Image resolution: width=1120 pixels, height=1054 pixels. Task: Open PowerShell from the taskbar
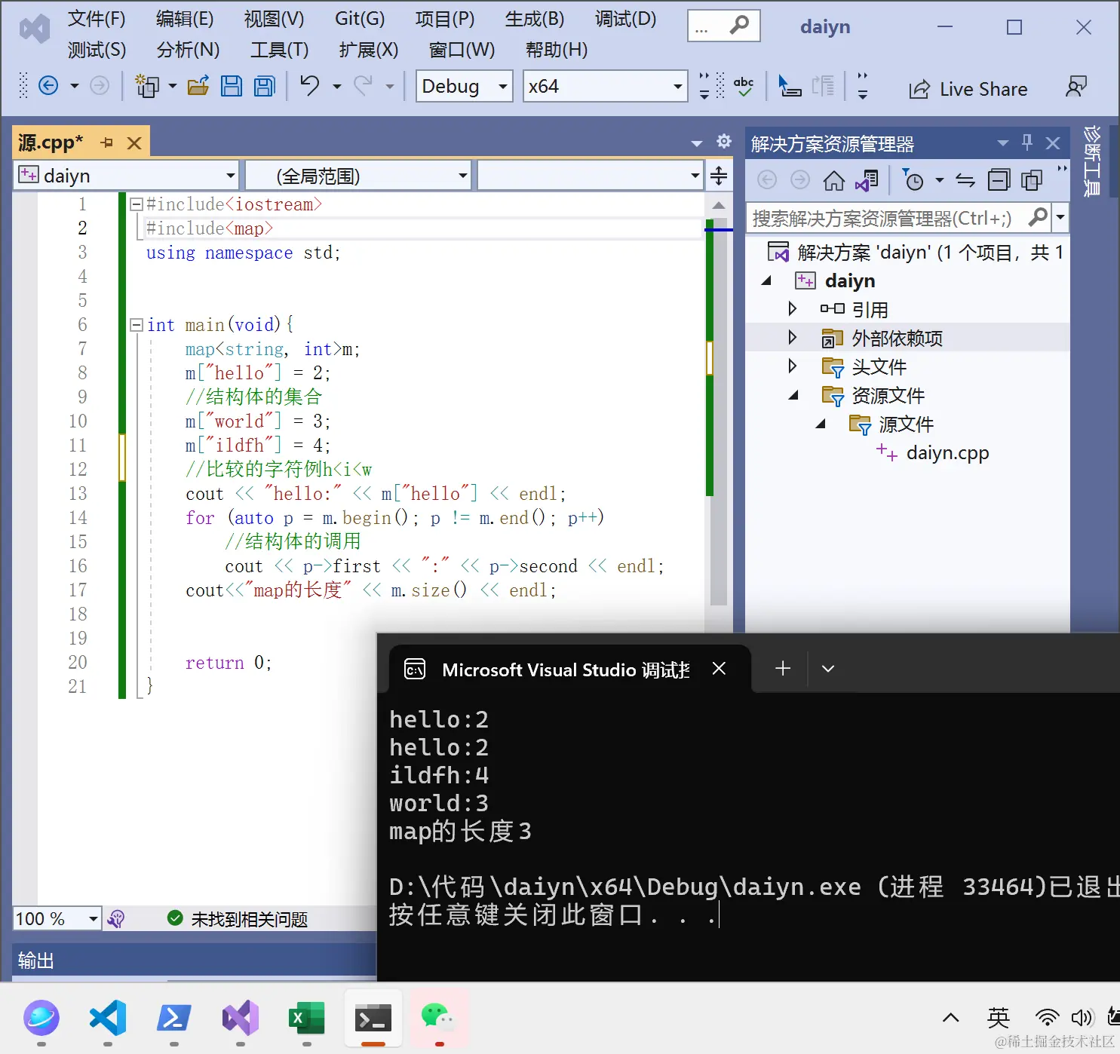click(173, 1019)
